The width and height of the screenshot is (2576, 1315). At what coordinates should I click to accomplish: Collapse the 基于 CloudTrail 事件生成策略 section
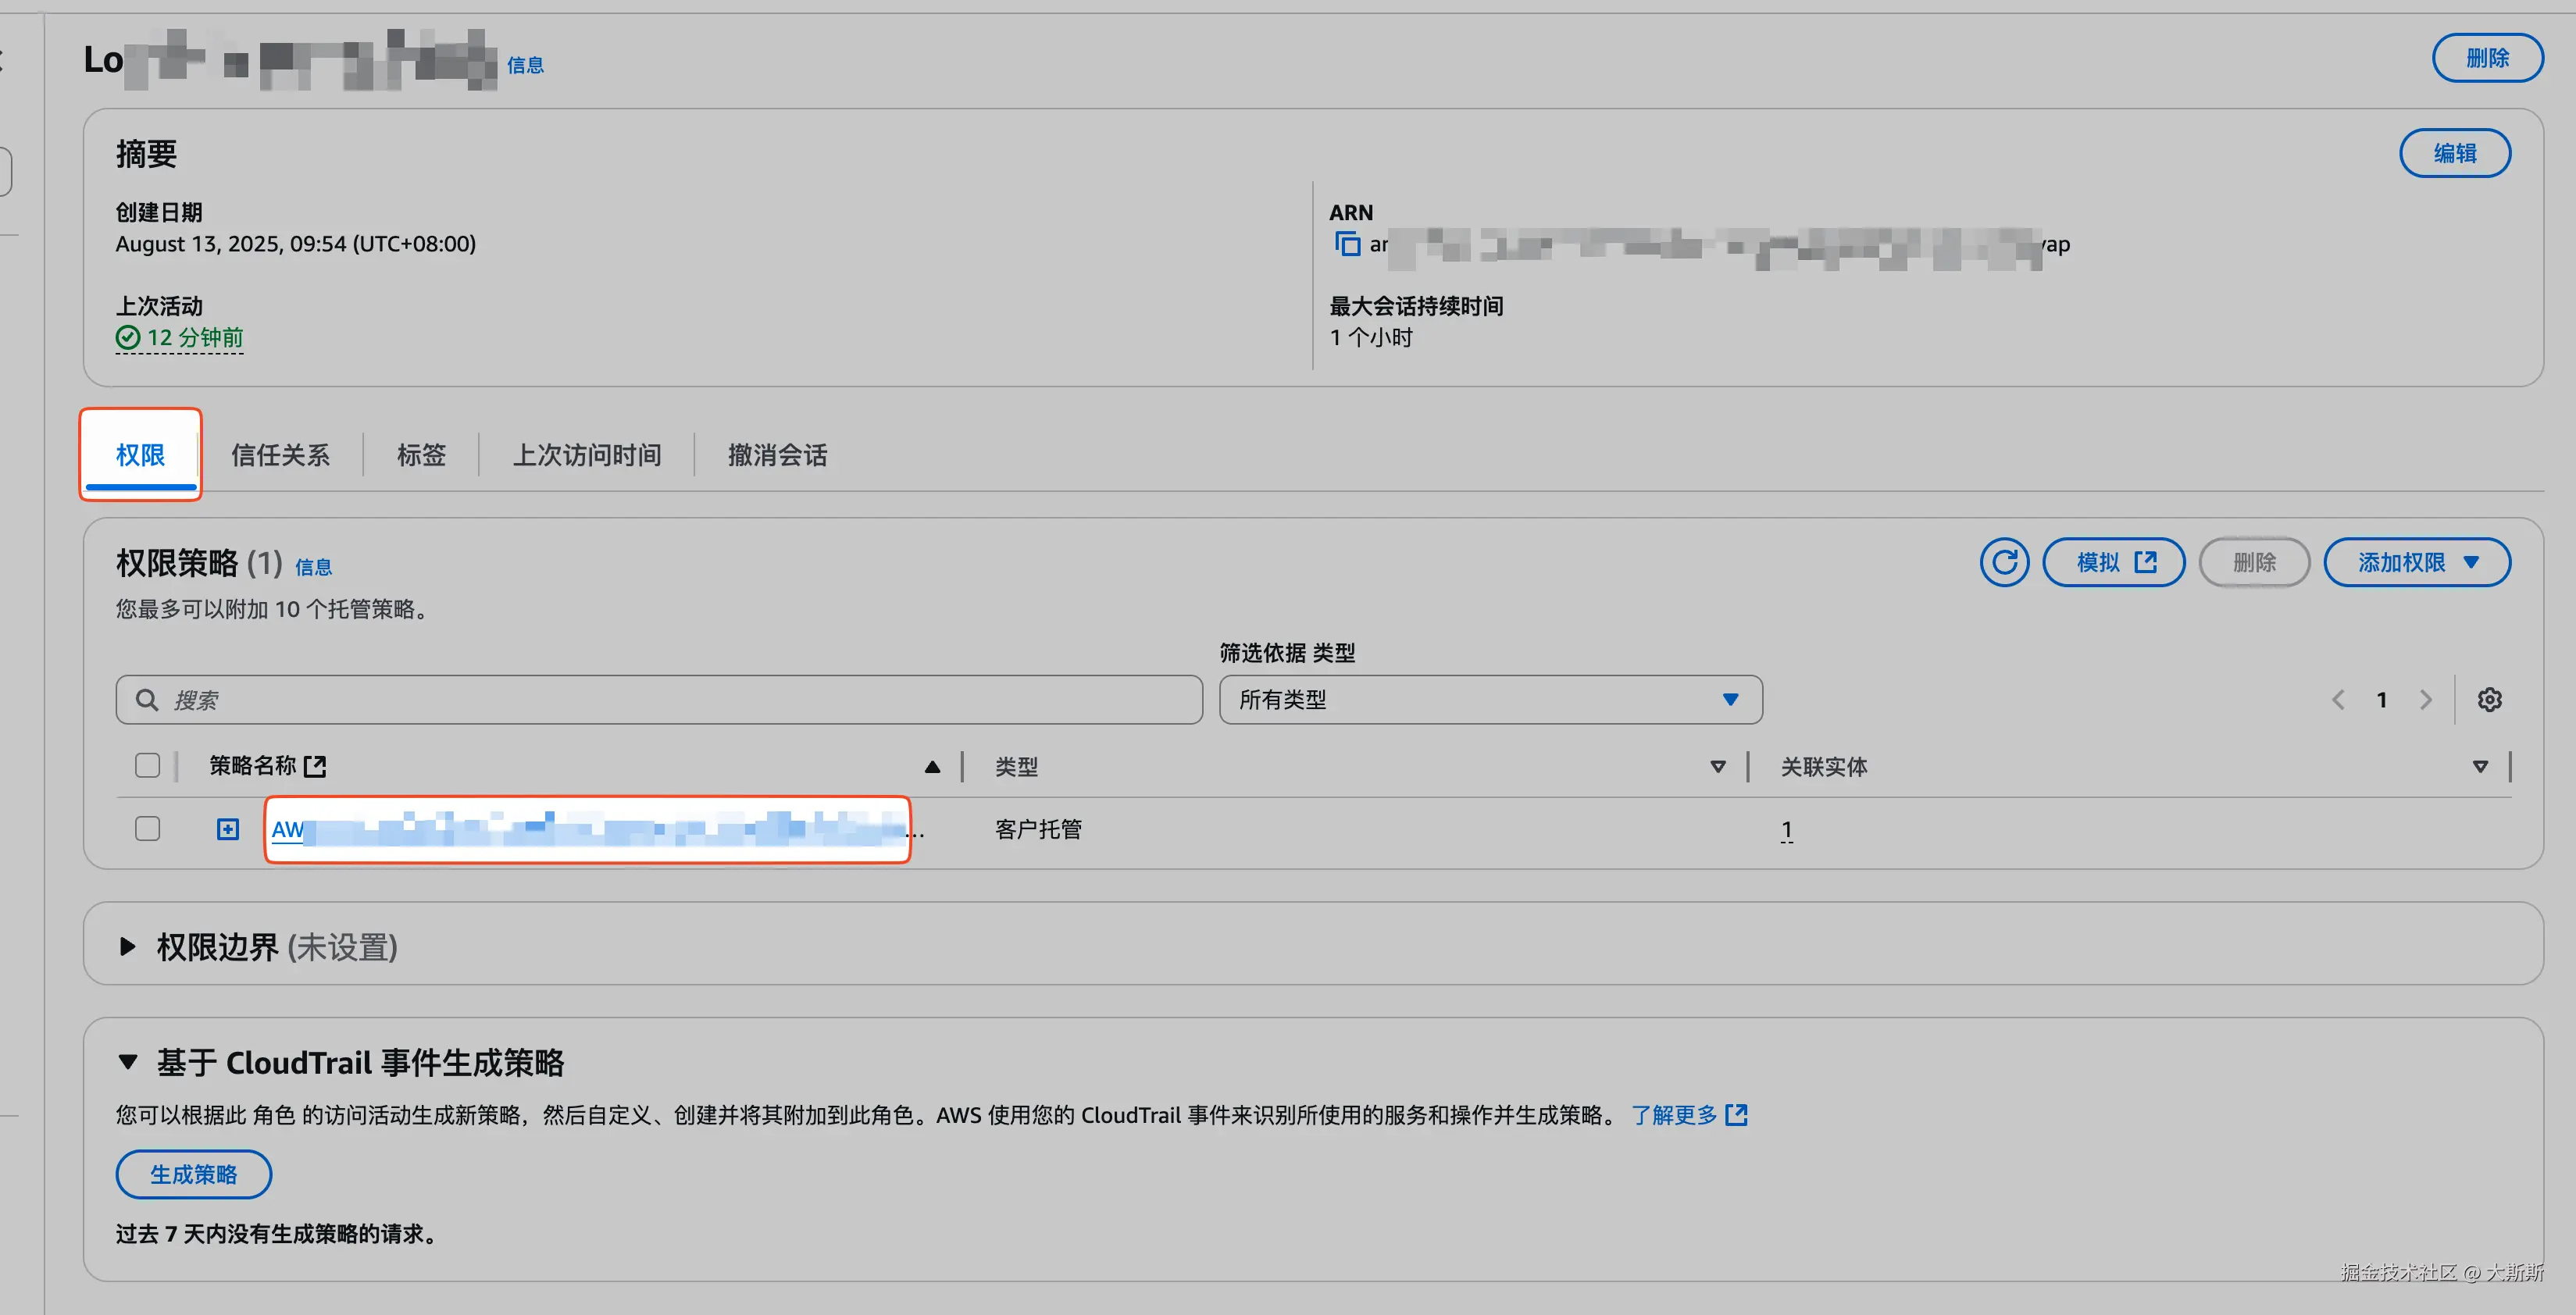pos(128,1061)
